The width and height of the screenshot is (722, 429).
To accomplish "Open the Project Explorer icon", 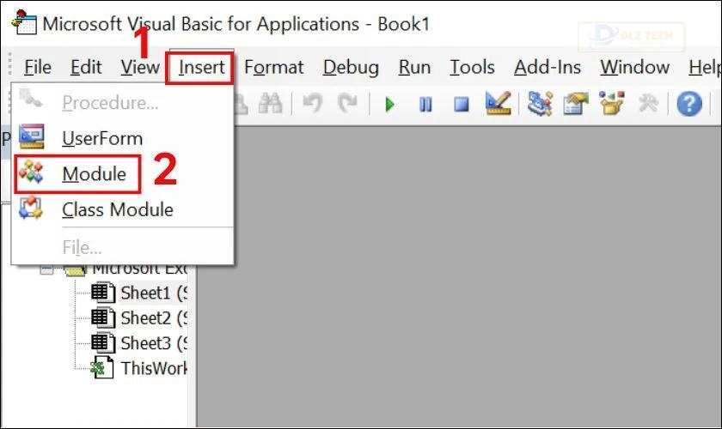I will (540, 104).
